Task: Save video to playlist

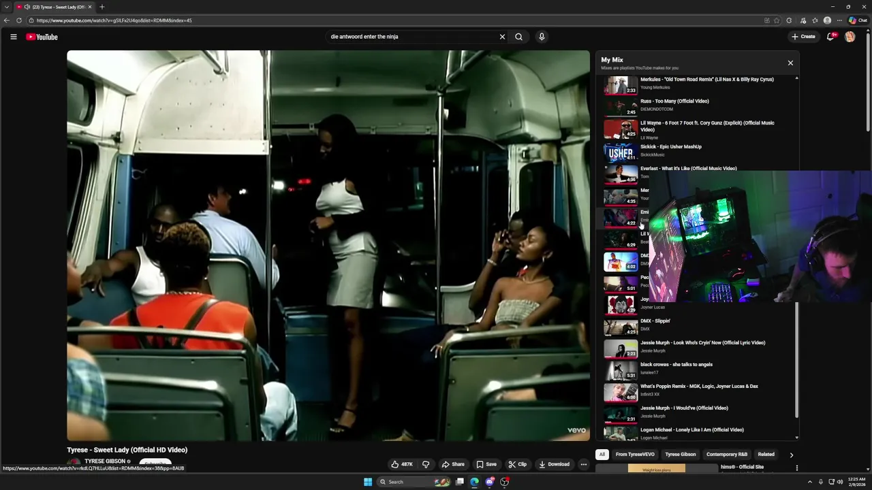Action: [486, 464]
